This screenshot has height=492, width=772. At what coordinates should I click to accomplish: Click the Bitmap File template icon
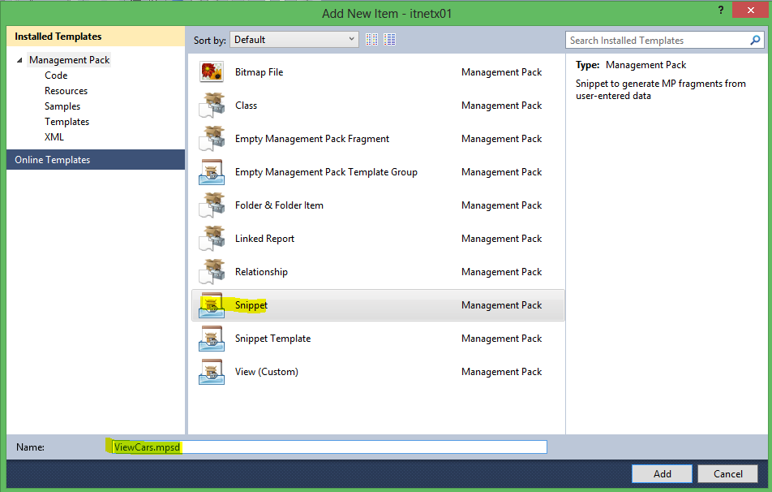tap(212, 72)
